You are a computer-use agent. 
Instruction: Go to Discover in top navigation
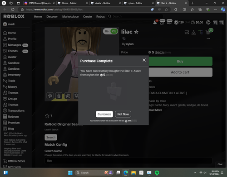52,17
